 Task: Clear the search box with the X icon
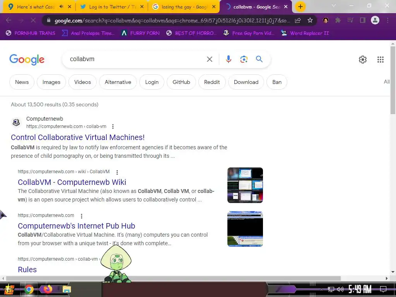point(209,59)
